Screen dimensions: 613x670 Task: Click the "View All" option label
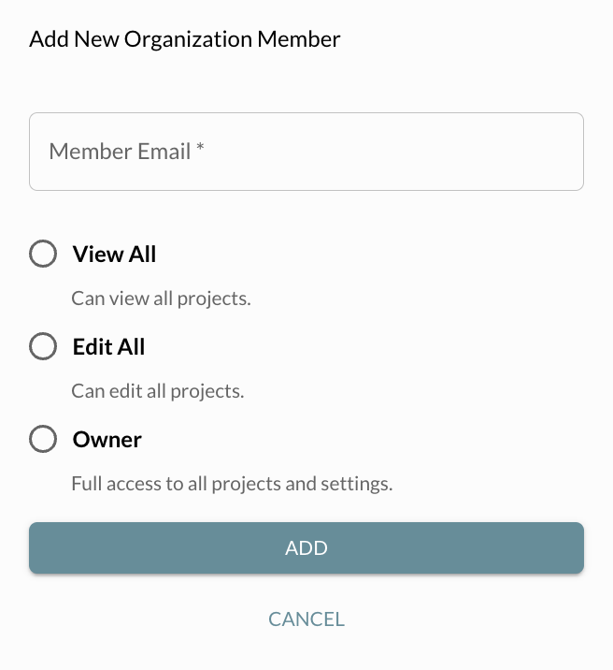[114, 254]
